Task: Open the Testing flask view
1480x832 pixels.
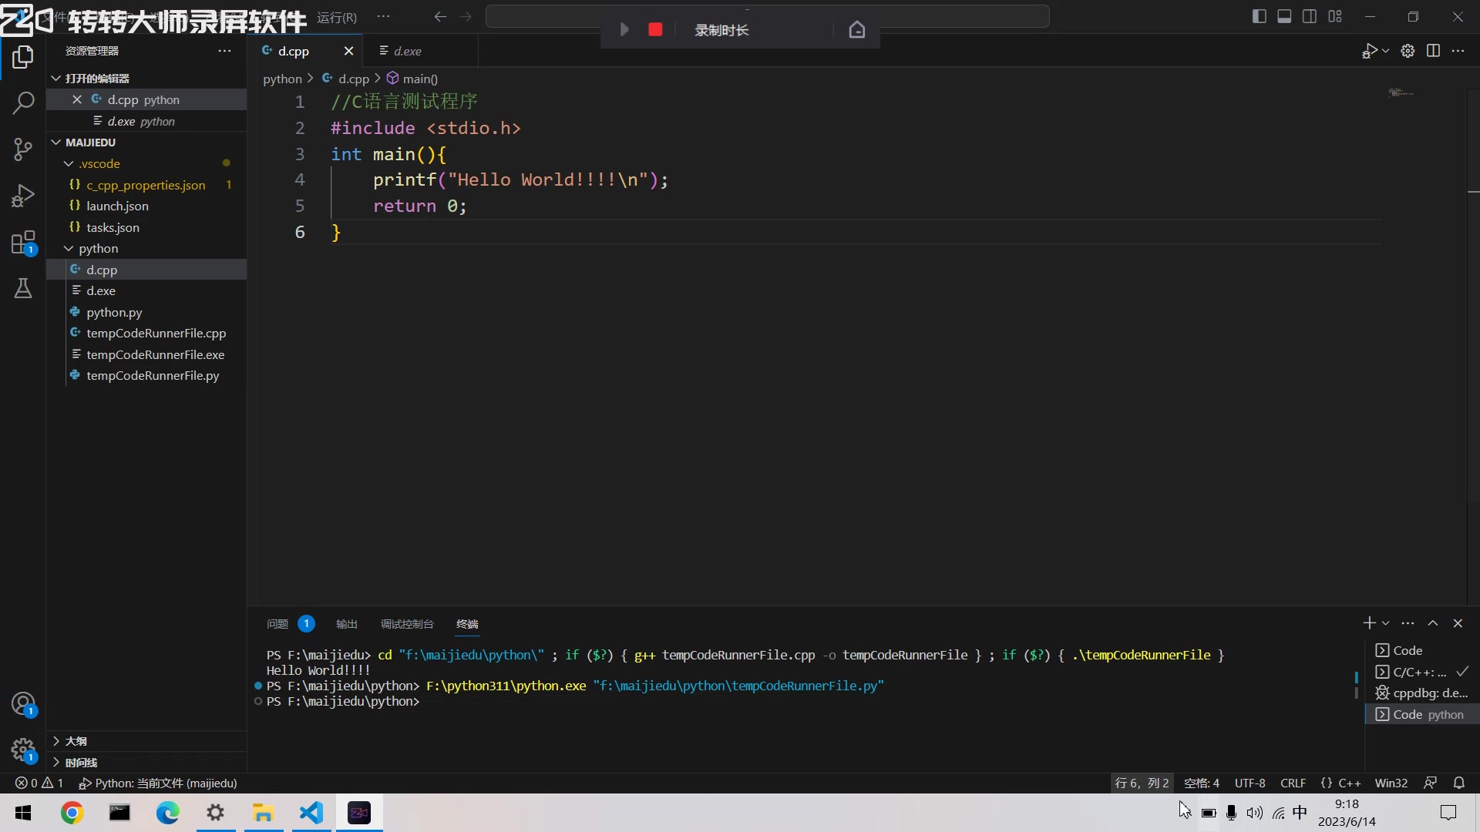Action: (x=23, y=289)
